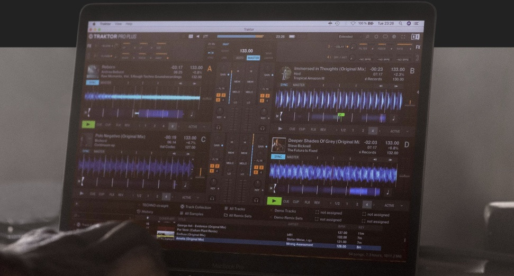Increase loop size arrow on deck B
This screenshot has height=276, width=514.
point(380,131)
